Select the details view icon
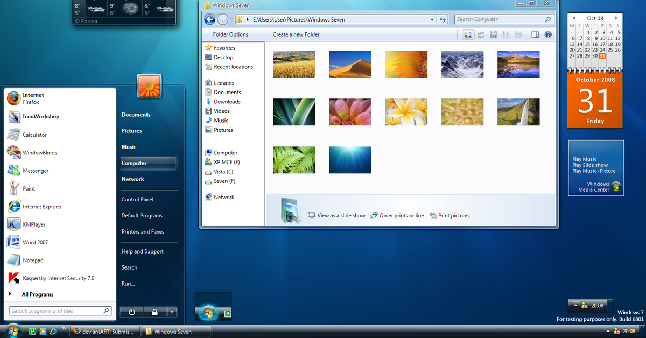The image size is (646, 338). click(x=518, y=34)
